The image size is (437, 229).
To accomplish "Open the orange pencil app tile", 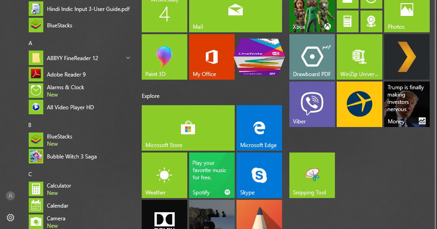I will 259,214.
